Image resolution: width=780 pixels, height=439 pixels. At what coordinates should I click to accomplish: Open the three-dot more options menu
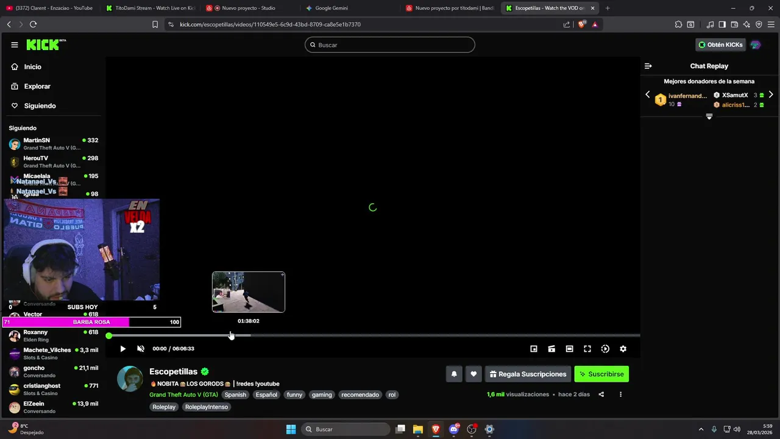click(x=620, y=394)
